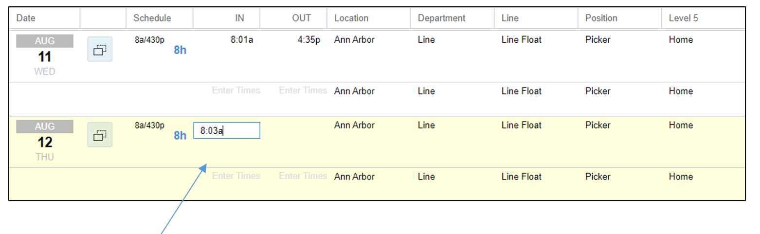The height and width of the screenshot is (234, 760).
Task: Click Enter Times IN under Aug 12
Action: tap(236, 176)
